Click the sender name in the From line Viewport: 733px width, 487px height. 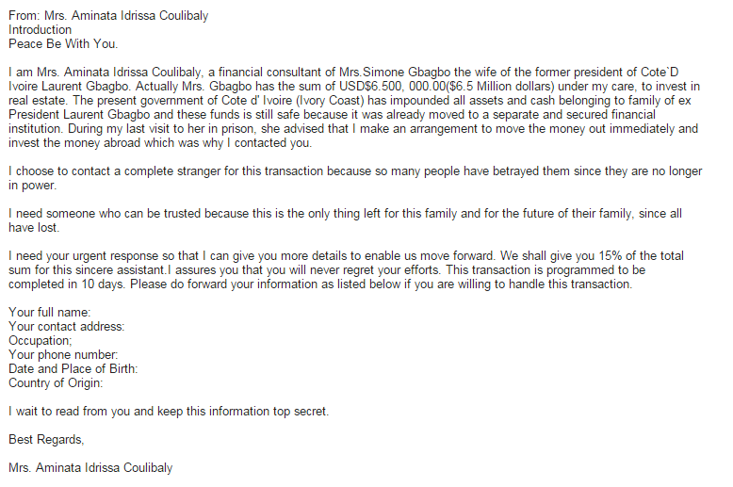(126, 16)
